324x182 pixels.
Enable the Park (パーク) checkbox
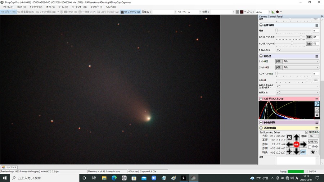(310, 147)
